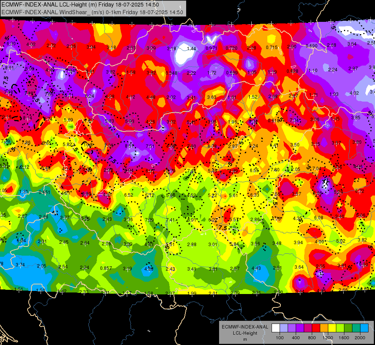Image resolution: width=375 pixels, height=345 pixels.
Task: Click the LCL-Height header line
Action: coord(80,5)
